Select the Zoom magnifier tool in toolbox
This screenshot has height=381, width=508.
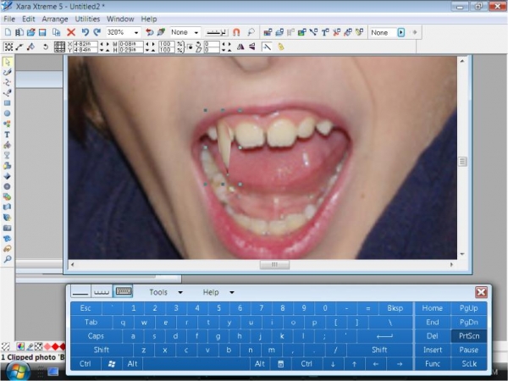click(7, 259)
